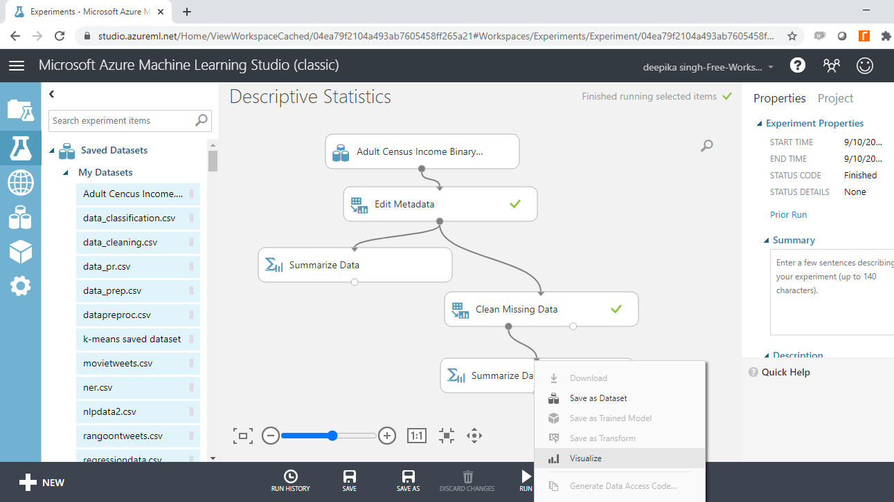894x502 pixels.
Task: Select data_cleaning.csv dataset
Action: [138, 243]
